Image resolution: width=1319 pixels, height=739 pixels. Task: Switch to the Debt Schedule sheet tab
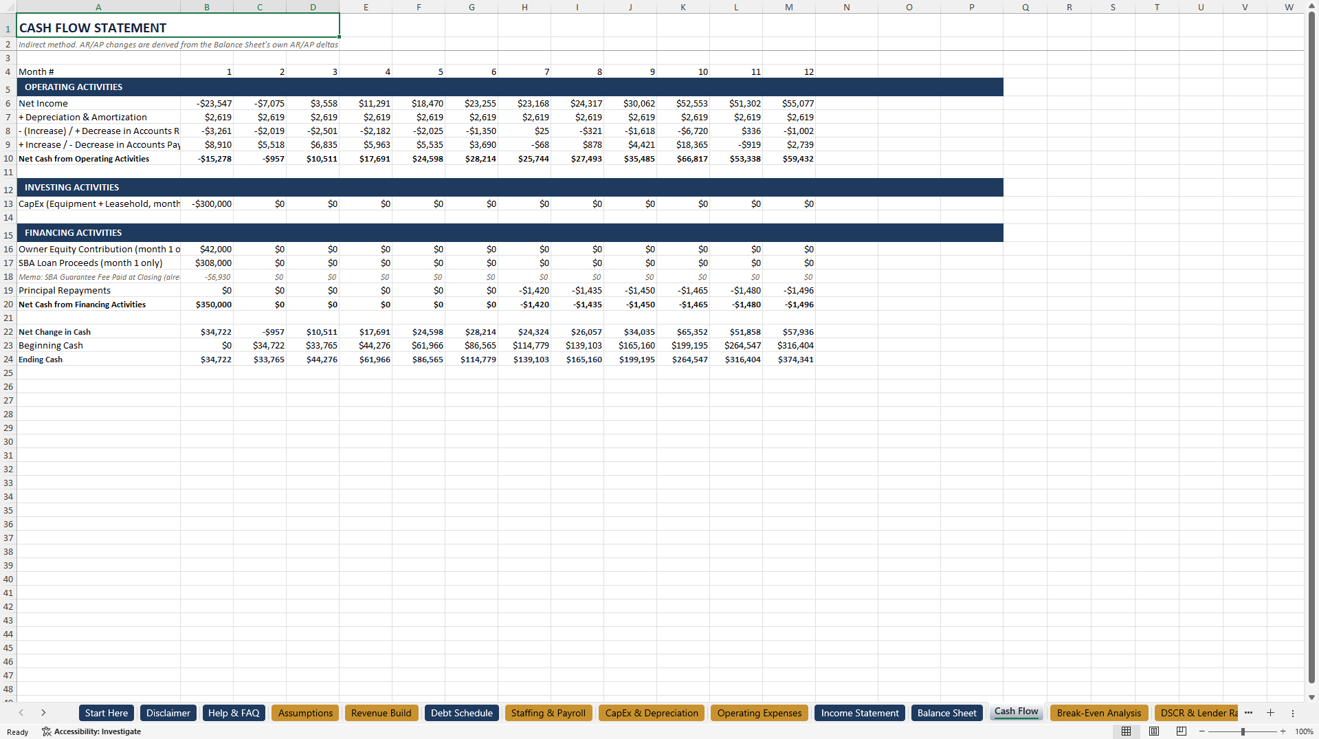coord(462,713)
